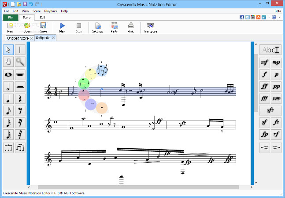This screenshot has height=198, width=285.
Task: Open the Abc text tool
Action: click(270, 50)
